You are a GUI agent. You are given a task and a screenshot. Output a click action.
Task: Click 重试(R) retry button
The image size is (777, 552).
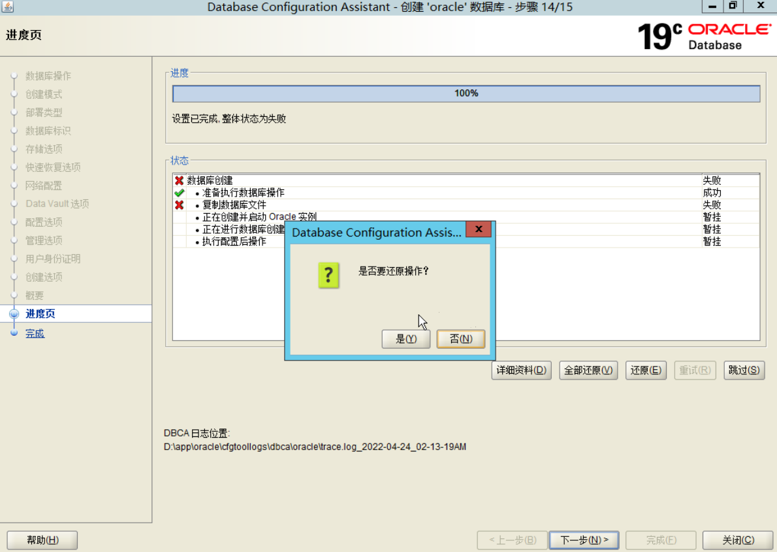695,370
